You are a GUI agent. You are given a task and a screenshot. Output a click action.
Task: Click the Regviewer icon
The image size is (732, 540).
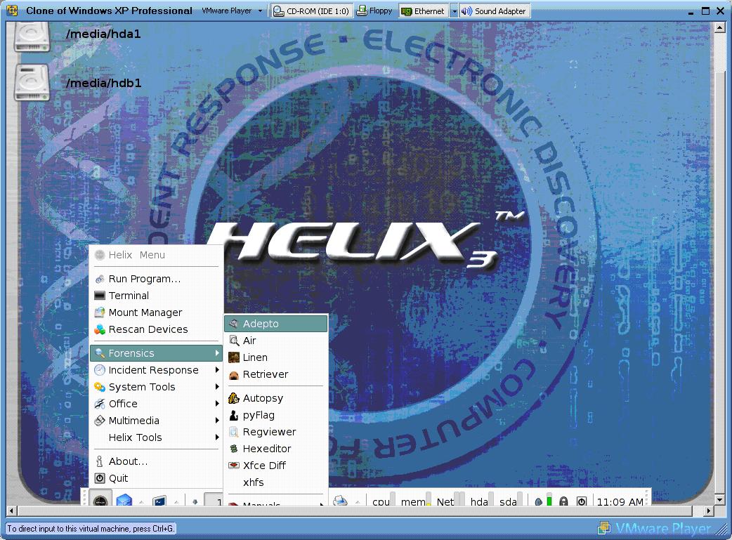tap(234, 432)
